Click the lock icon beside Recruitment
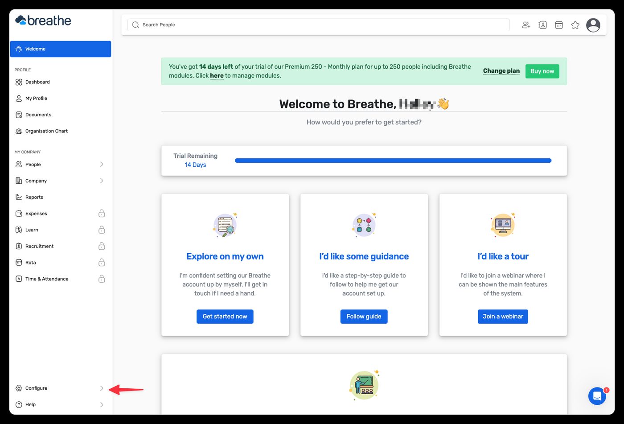The height and width of the screenshot is (424, 624). coord(102,246)
